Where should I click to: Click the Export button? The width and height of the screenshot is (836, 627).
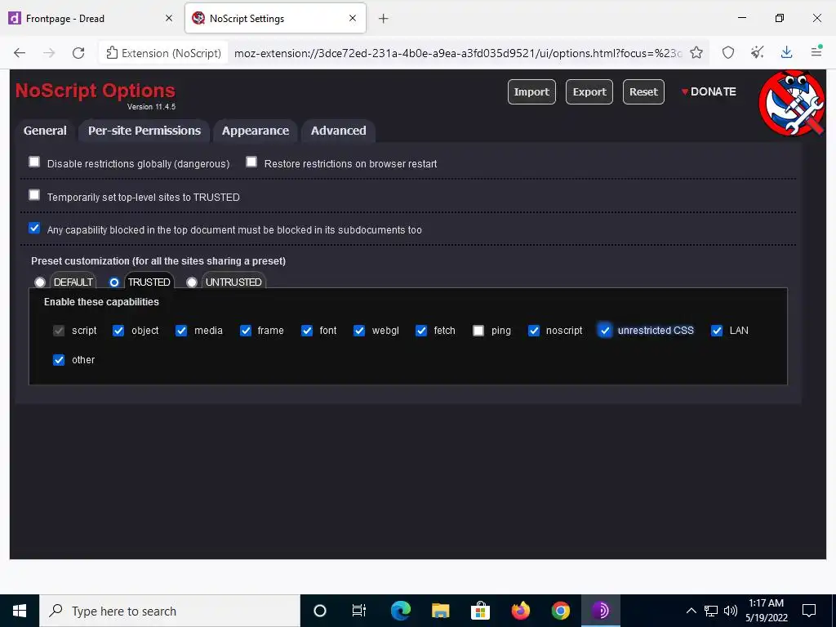[x=589, y=91]
